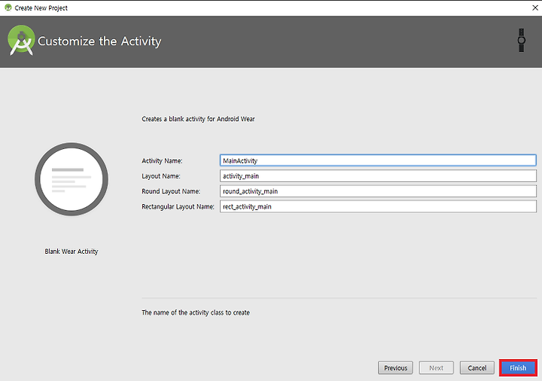Click the small Android icon in title bar
The image size is (542, 381).
point(8,8)
